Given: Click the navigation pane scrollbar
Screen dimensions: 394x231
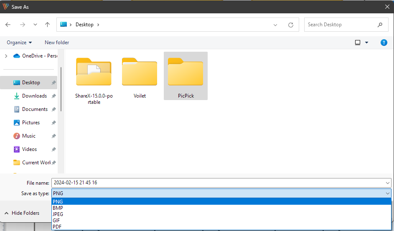Looking at the screenshot, I should pyautogui.click(x=61, y=89).
